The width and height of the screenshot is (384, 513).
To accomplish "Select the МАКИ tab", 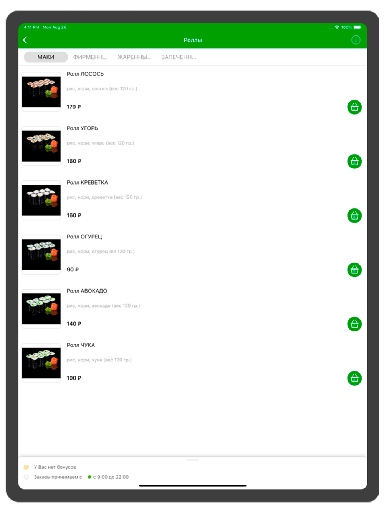I will 46,57.
